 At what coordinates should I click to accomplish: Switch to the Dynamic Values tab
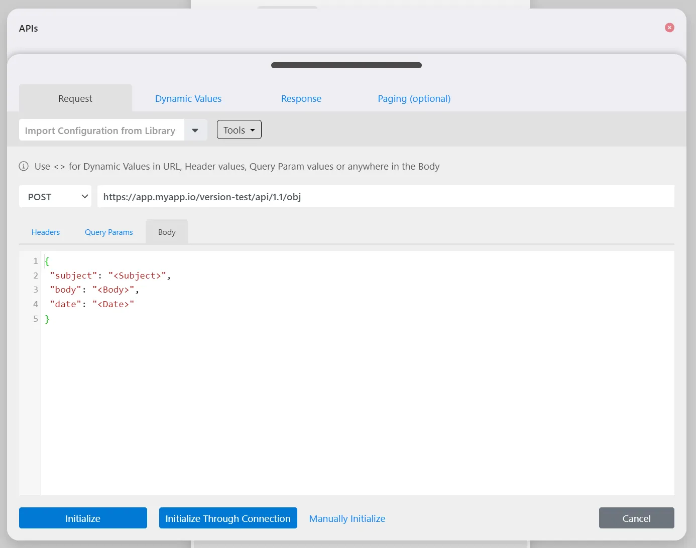(x=188, y=98)
